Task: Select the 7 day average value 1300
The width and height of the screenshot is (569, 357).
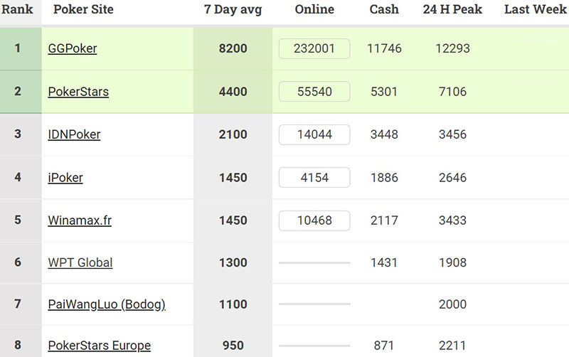Action: pos(233,262)
